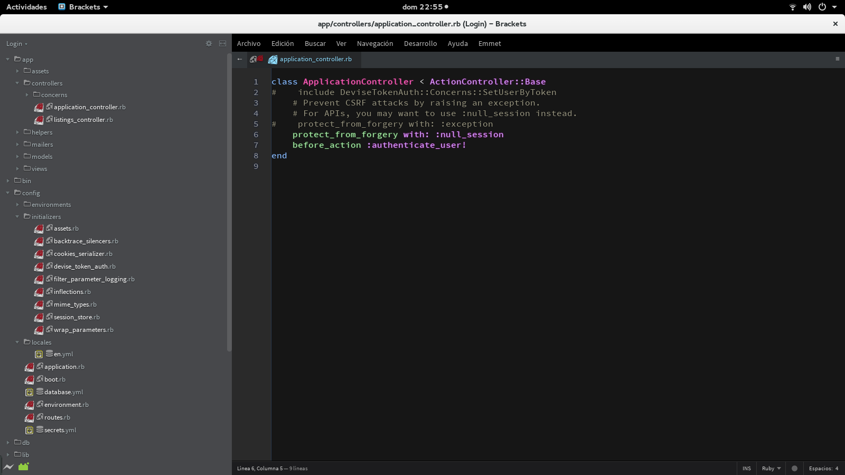
Task: Click the working files menu icon at tab bar right
Action: click(838, 59)
